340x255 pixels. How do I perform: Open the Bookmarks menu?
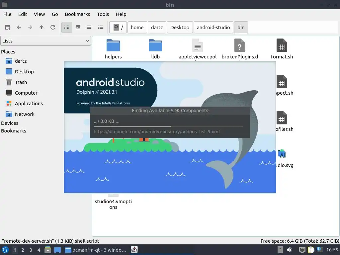(77, 14)
